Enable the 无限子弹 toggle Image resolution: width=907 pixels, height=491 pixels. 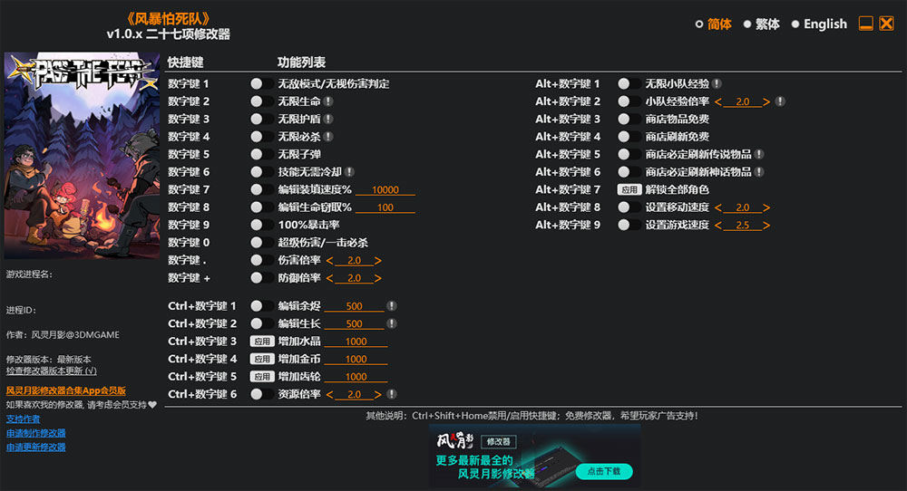(261, 154)
